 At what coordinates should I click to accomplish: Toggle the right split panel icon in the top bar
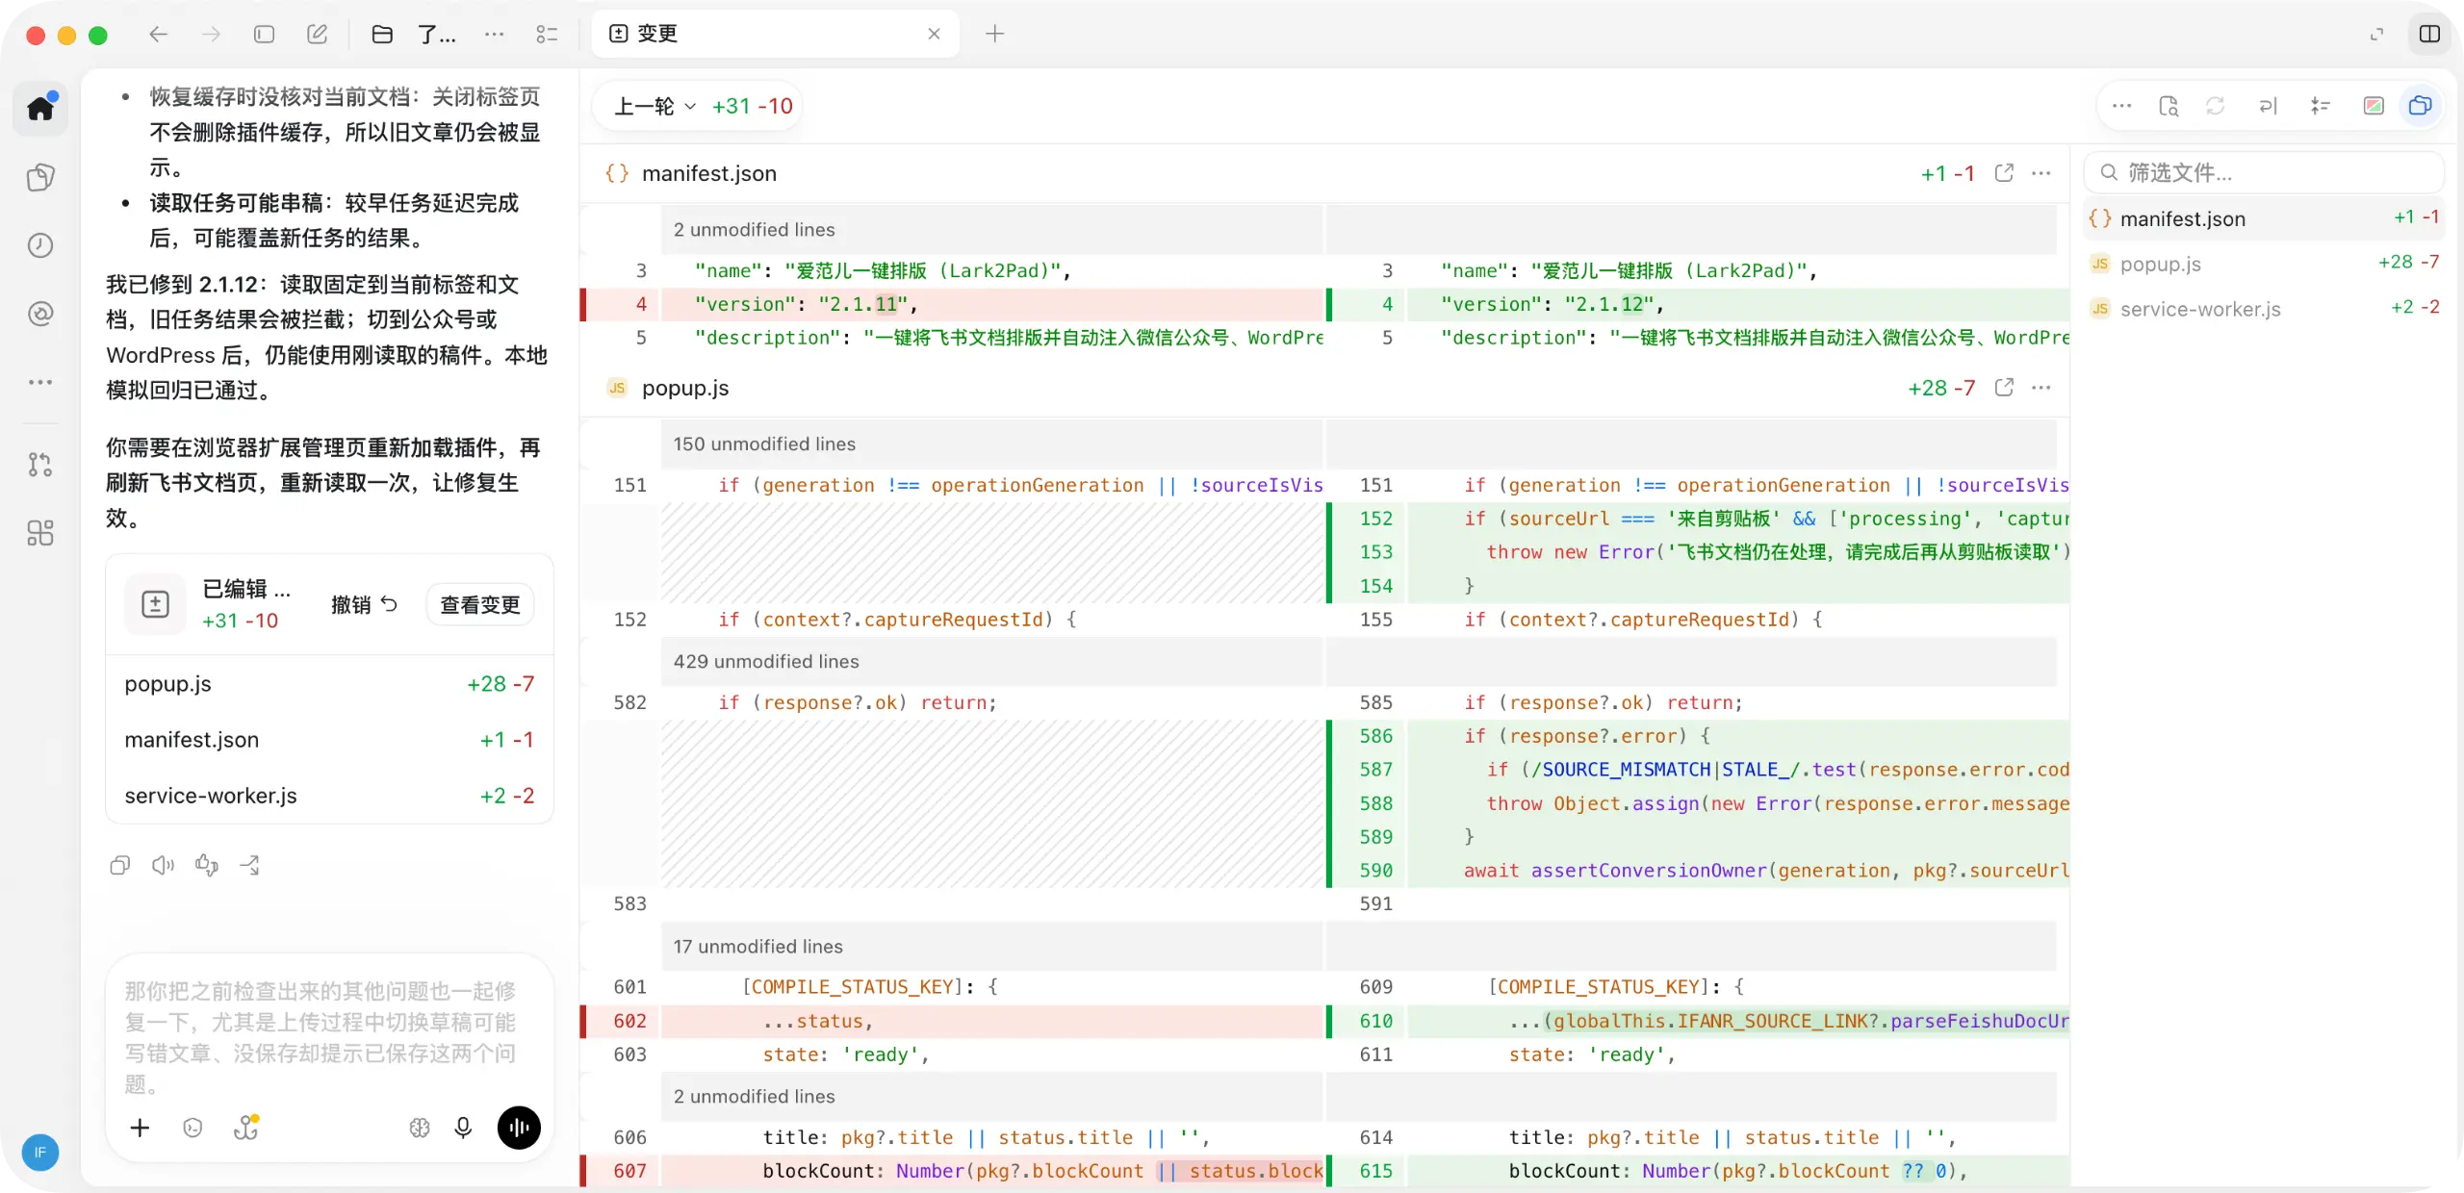click(2429, 35)
